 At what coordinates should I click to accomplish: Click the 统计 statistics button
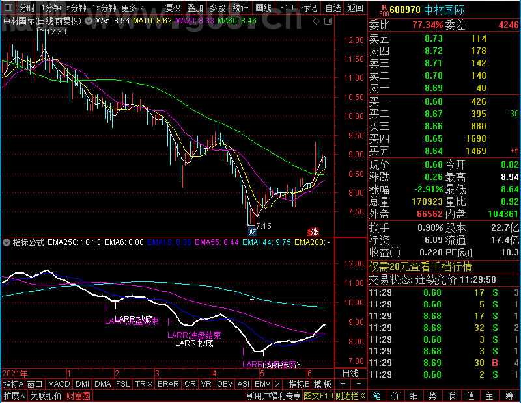click(240, 8)
